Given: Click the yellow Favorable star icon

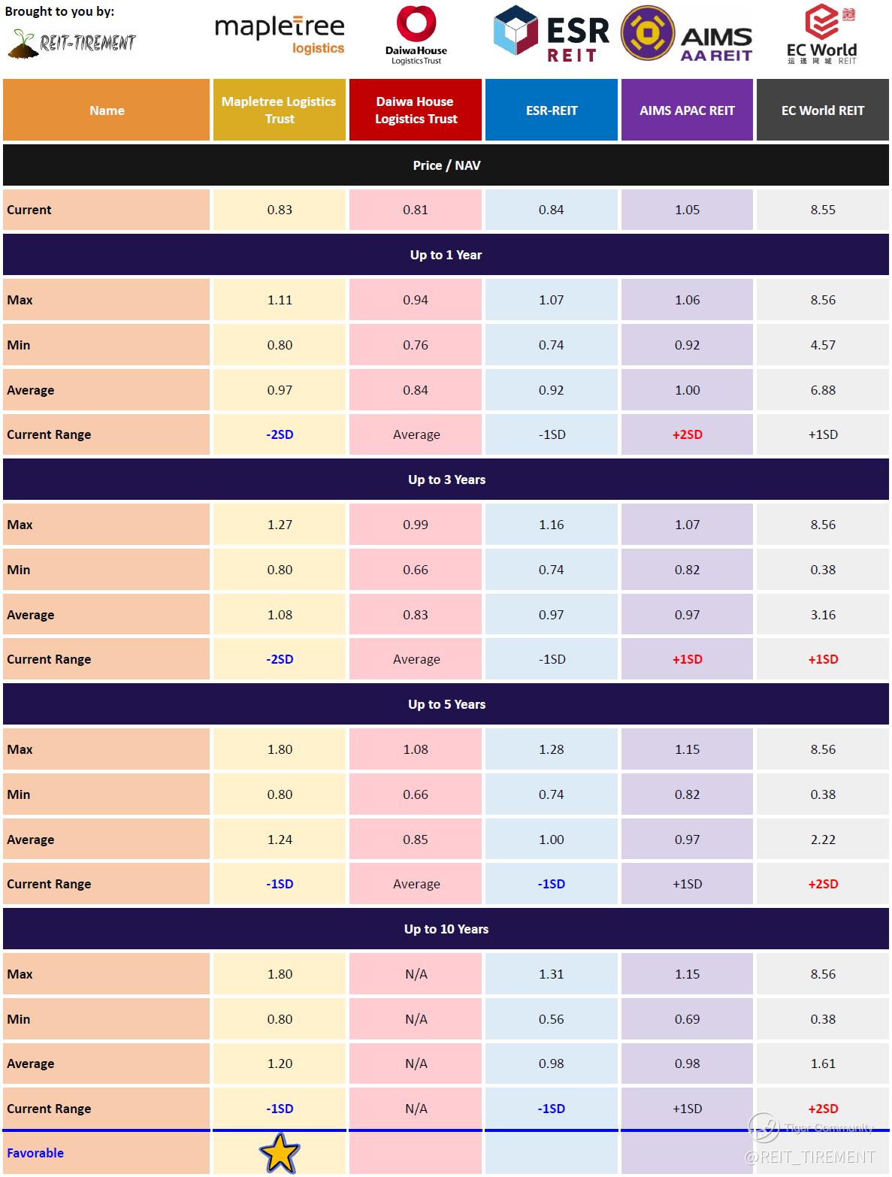Looking at the screenshot, I should [280, 1152].
